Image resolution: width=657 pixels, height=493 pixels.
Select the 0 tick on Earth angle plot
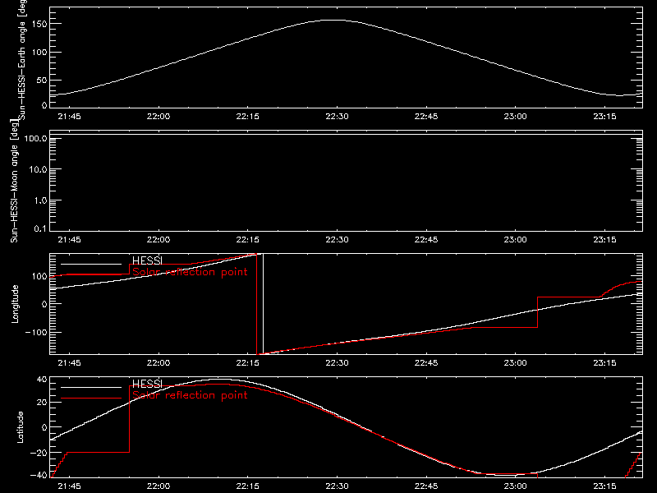click(x=44, y=105)
